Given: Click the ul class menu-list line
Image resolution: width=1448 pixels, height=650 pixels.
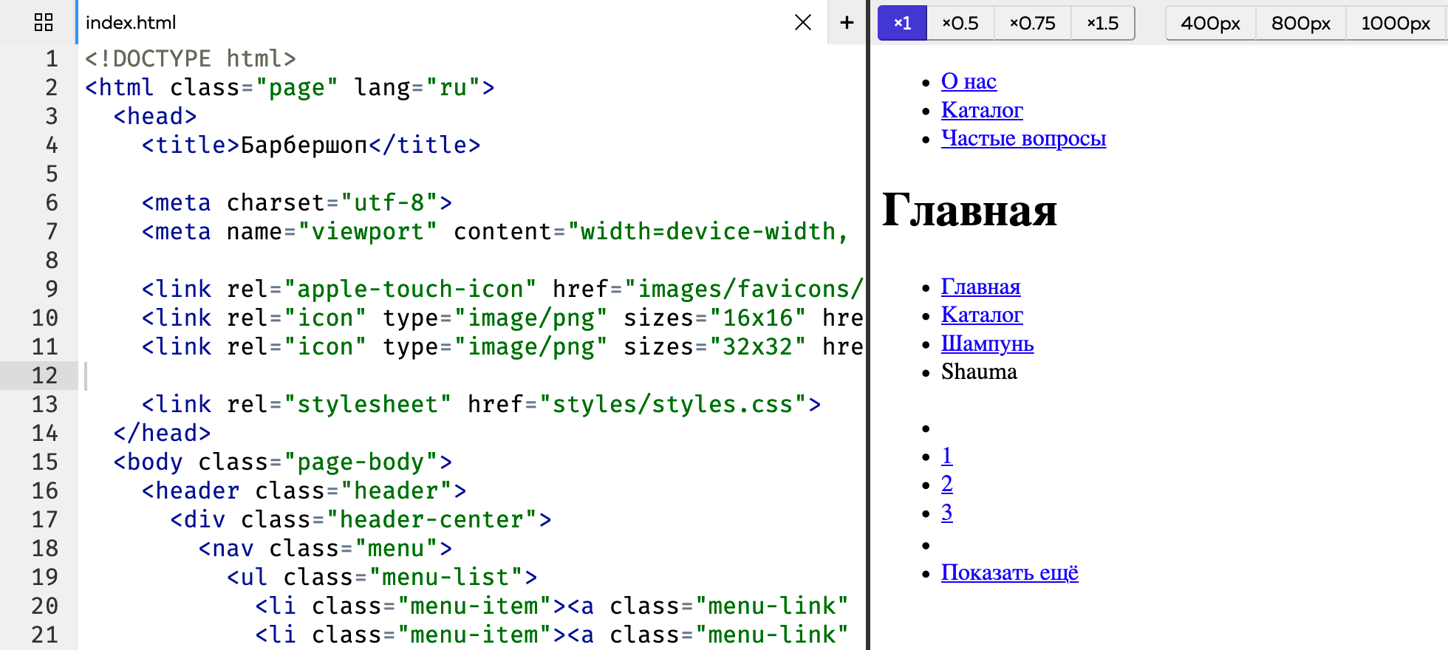Looking at the screenshot, I should (x=382, y=577).
